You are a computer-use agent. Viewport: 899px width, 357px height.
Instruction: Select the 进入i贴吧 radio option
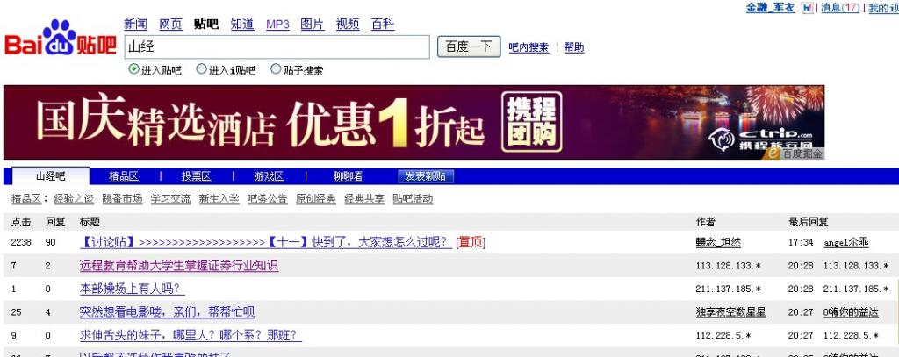point(202,69)
